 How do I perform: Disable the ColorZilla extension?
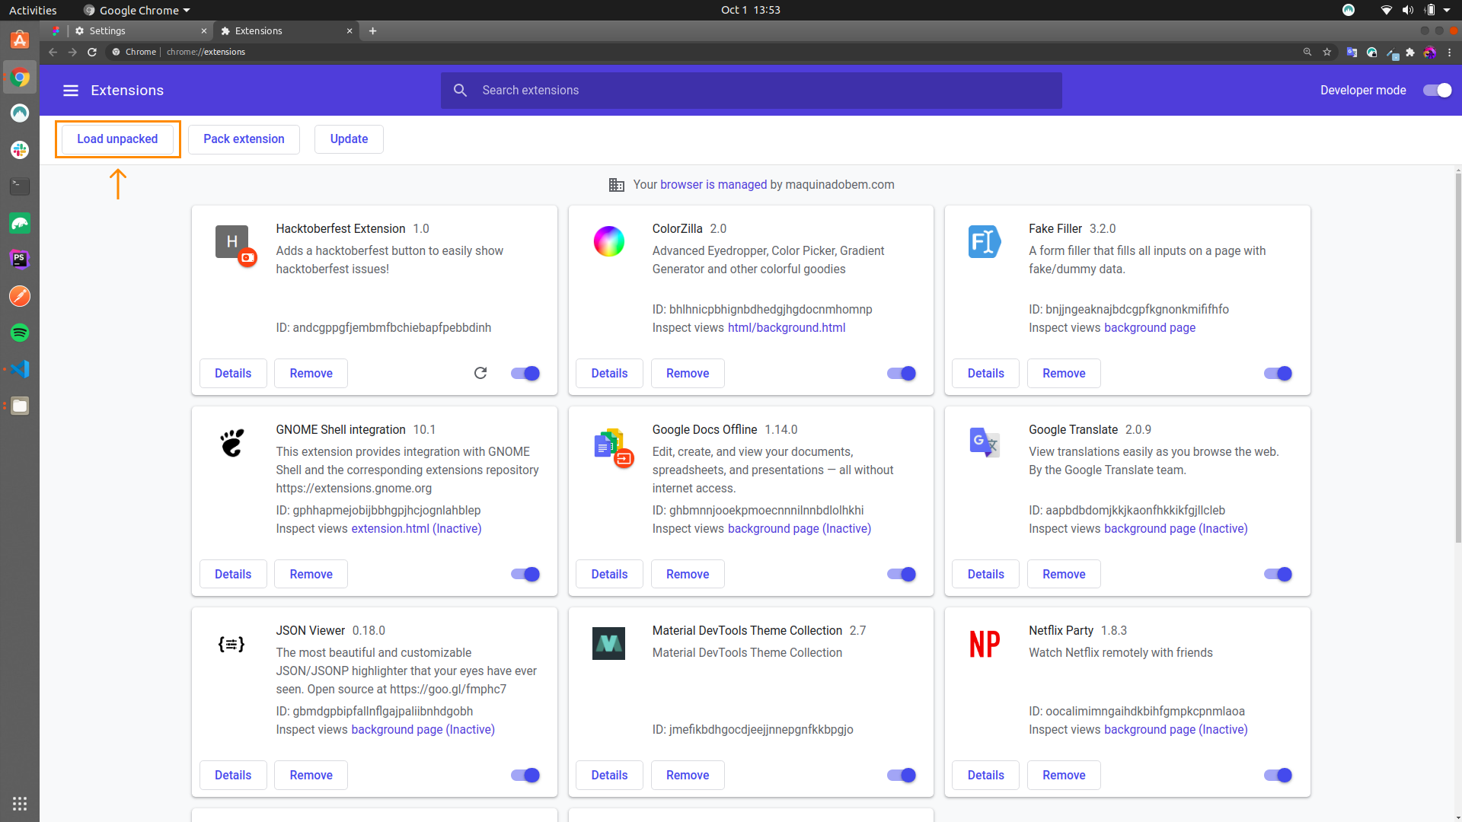(x=902, y=373)
